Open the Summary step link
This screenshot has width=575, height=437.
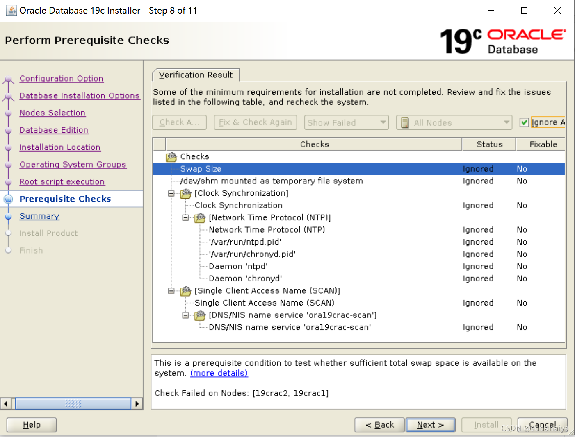pyautogui.click(x=39, y=216)
